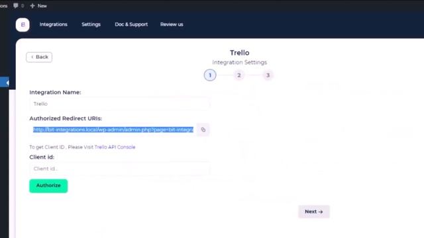Click the New plus icon in admin bar
The height and width of the screenshot is (238, 424).
32,6
